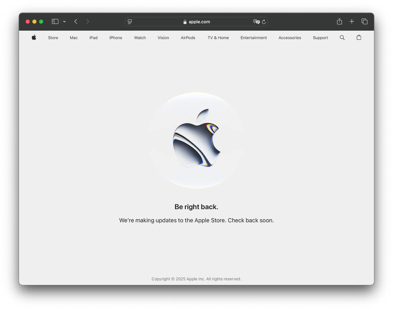This screenshot has width=393, height=310.
Task: Click the "We're making updates to the Apple Store" text
Action: pos(172,220)
